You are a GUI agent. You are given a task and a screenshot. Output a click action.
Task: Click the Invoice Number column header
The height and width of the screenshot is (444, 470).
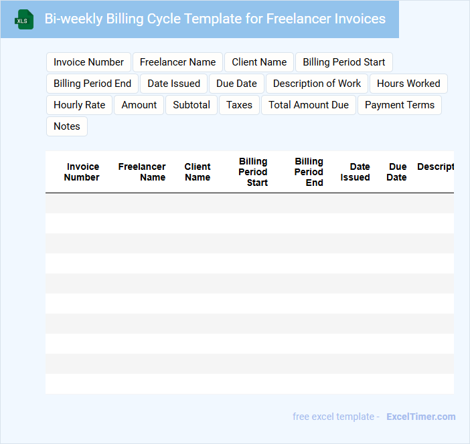coord(82,172)
